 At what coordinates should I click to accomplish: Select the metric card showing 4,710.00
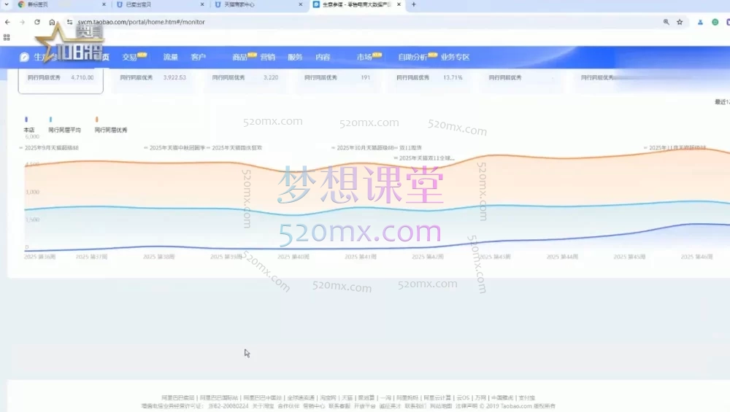pos(61,80)
